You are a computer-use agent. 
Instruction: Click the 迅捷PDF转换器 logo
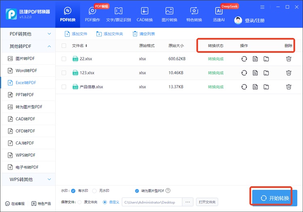pyautogui.click(x=11, y=14)
